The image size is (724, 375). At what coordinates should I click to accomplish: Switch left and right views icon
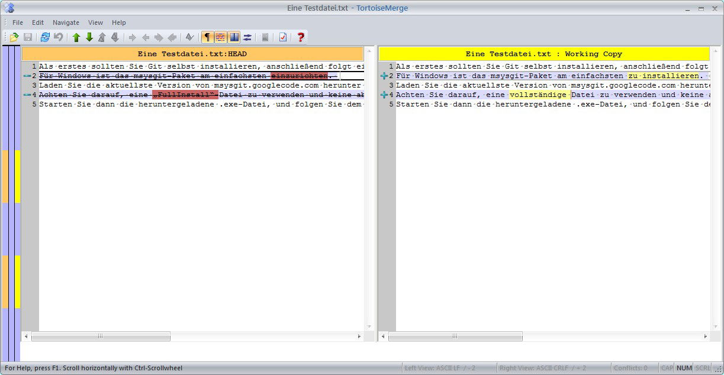(x=247, y=37)
